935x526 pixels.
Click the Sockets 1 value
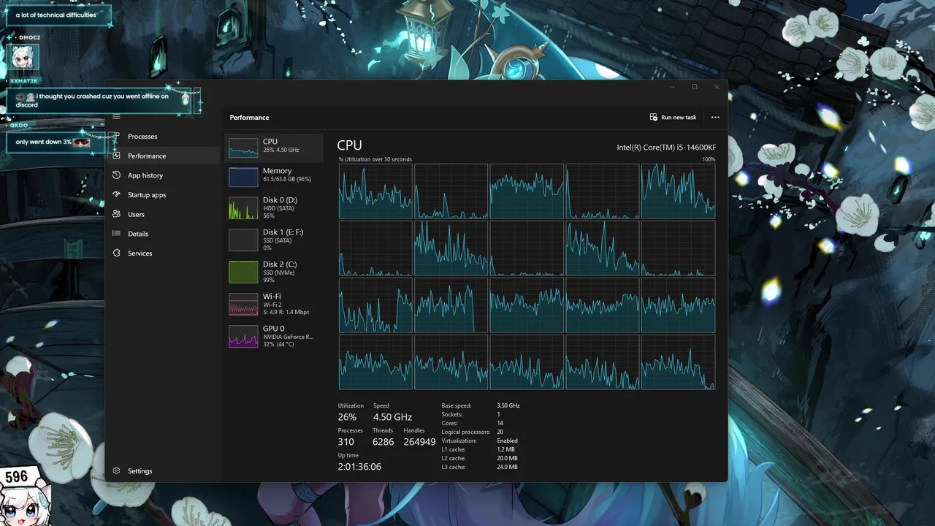pyautogui.click(x=498, y=414)
